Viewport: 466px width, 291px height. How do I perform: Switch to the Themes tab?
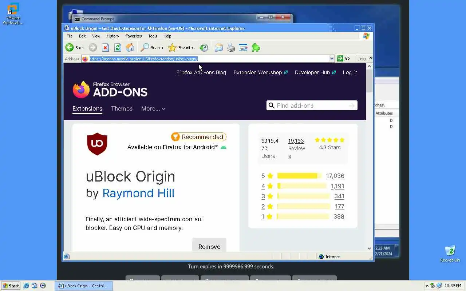point(122,108)
